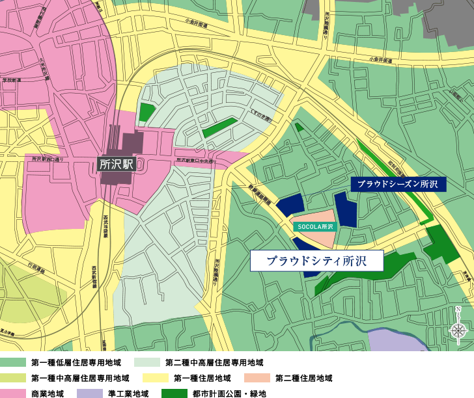The width and height of the screenshot is (474, 398).
Task: Click the navy block left of SOCOLA site
Action: (x=290, y=206)
